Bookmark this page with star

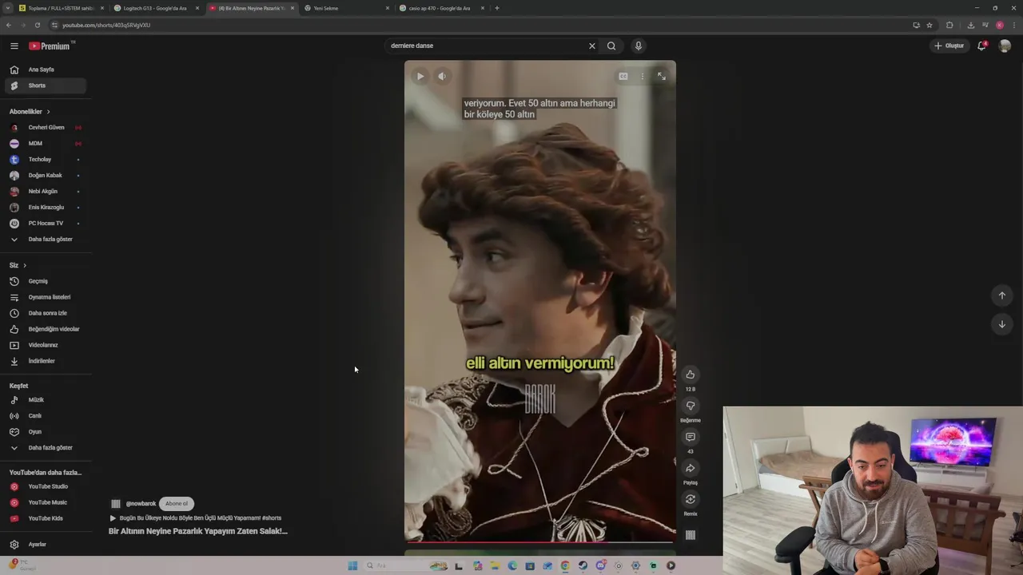(929, 25)
